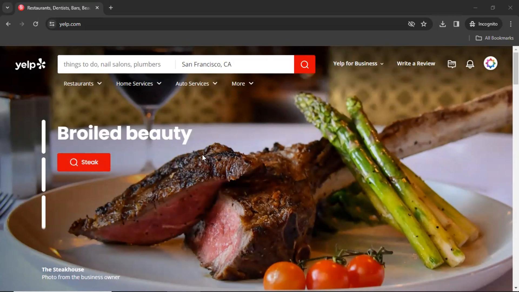Click the messages chat icon

click(x=452, y=64)
